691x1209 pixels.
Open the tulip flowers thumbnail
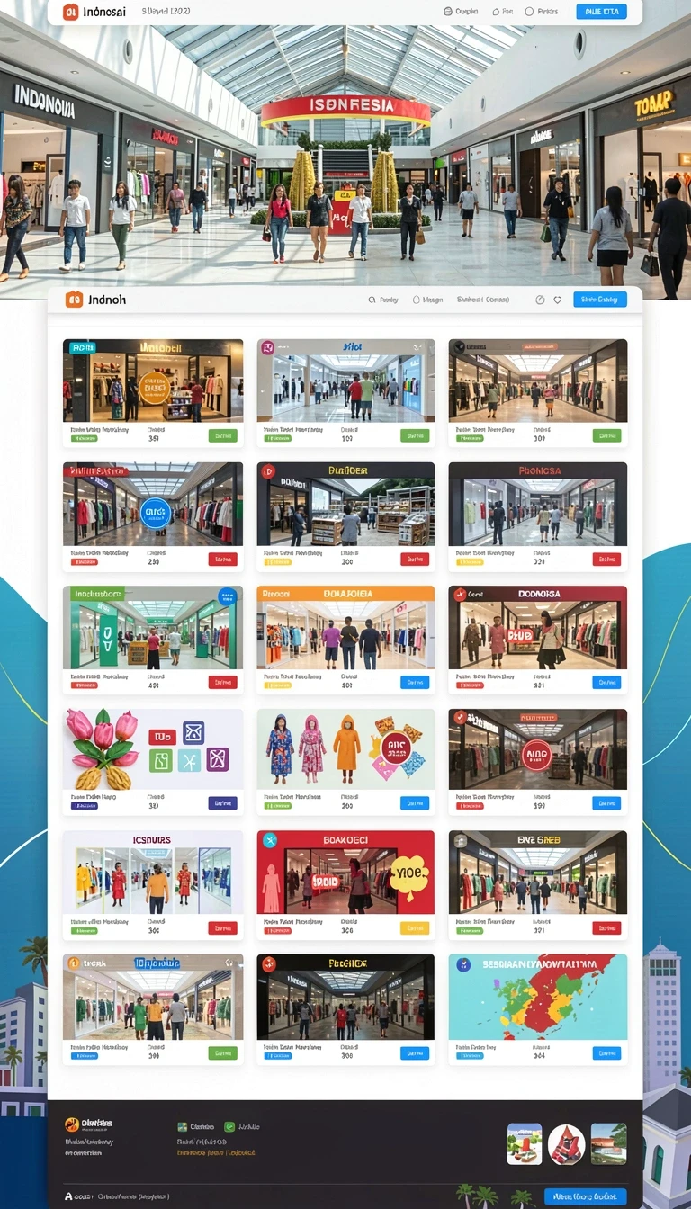(x=153, y=748)
